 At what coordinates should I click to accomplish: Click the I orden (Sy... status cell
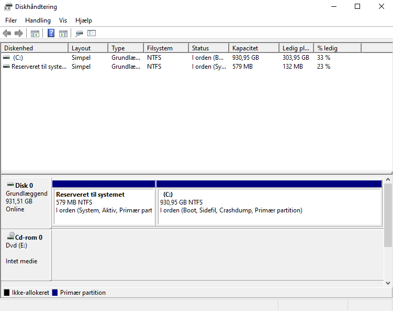[x=209, y=67]
